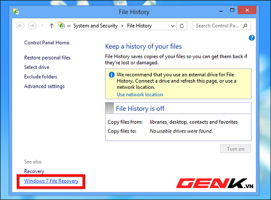Image resolution: width=271 pixels, height=200 pixels.
Task: Open Exclude folders
Action: [x=41, y=77]
